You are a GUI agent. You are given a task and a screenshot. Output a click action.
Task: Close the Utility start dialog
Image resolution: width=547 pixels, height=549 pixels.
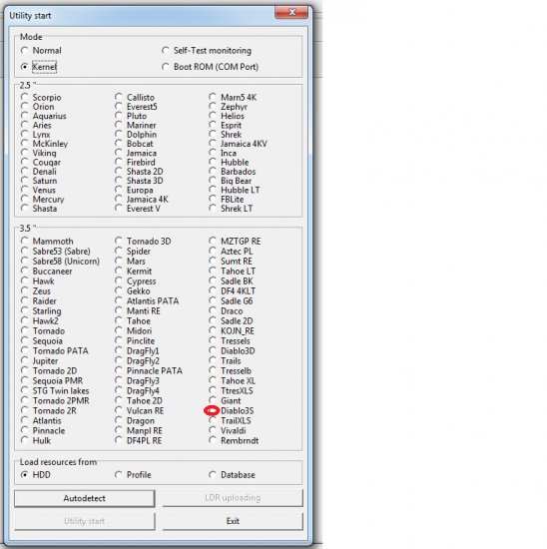(x=291, y=12)
